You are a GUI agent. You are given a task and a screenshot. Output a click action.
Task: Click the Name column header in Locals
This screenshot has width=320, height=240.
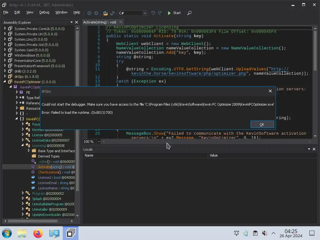click(x=145, y=155)
